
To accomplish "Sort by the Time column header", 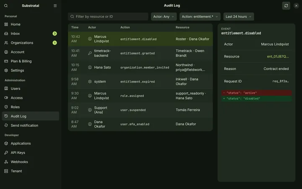I will (75, 27).
